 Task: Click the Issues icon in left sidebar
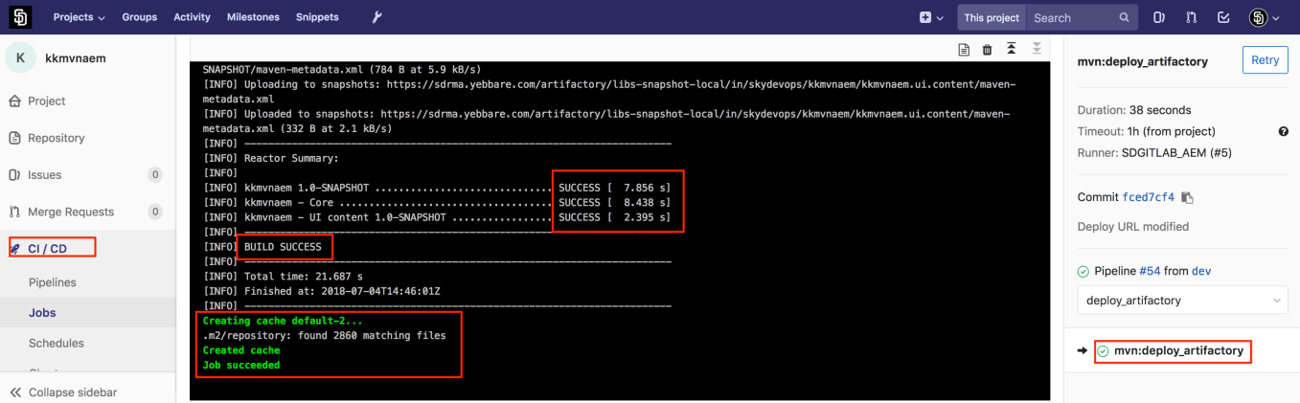14,175
